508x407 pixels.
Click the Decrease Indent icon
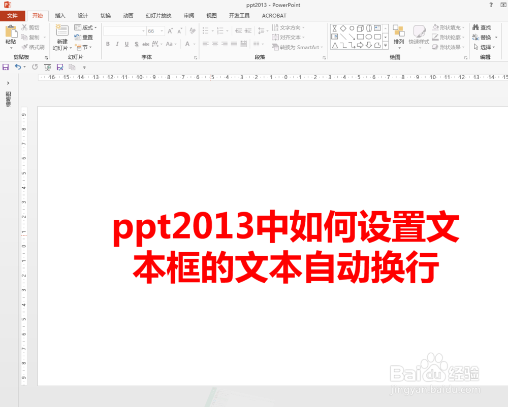(x=238, y=31)
